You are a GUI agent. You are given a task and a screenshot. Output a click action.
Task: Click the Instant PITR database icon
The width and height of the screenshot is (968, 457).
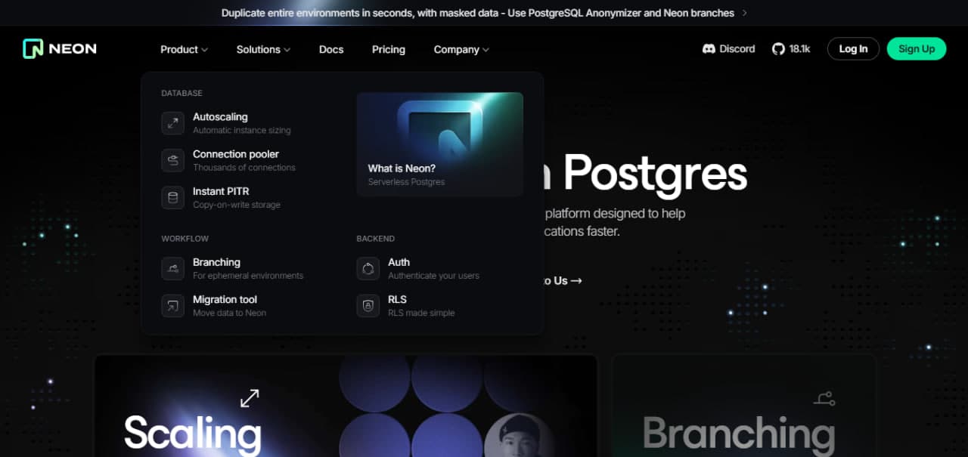click(173, 198)
